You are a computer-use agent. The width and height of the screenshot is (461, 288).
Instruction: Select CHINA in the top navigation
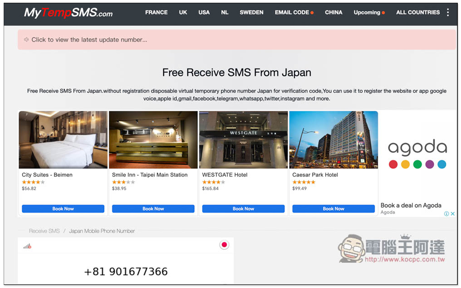point(333,12)
